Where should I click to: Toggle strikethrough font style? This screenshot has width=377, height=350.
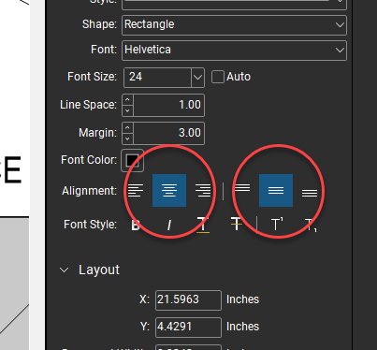(x=237, y=224)
